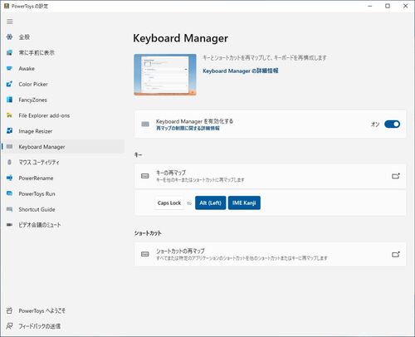Click the FancyZones icon in sidebar
The height and width of the screenshot is (337, 415).
(10, 100)
